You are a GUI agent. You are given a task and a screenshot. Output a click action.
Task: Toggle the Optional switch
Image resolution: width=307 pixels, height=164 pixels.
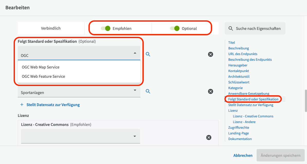coord(175,29)
